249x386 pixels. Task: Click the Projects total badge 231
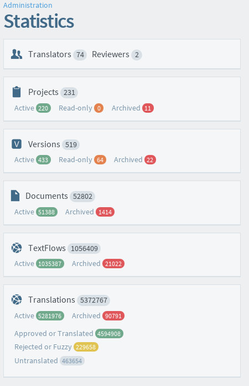click(x=69, y=93)
